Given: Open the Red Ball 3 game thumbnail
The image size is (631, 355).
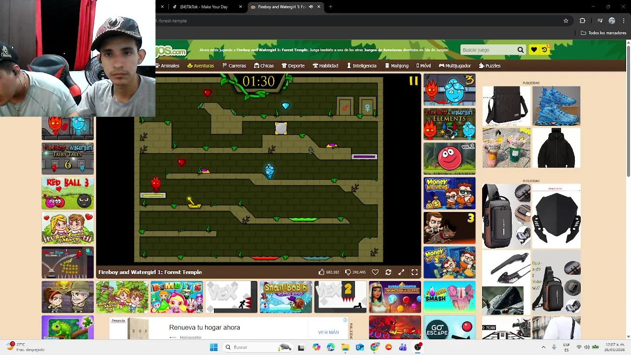Looking at the screenshot, I should click(68, 193).
